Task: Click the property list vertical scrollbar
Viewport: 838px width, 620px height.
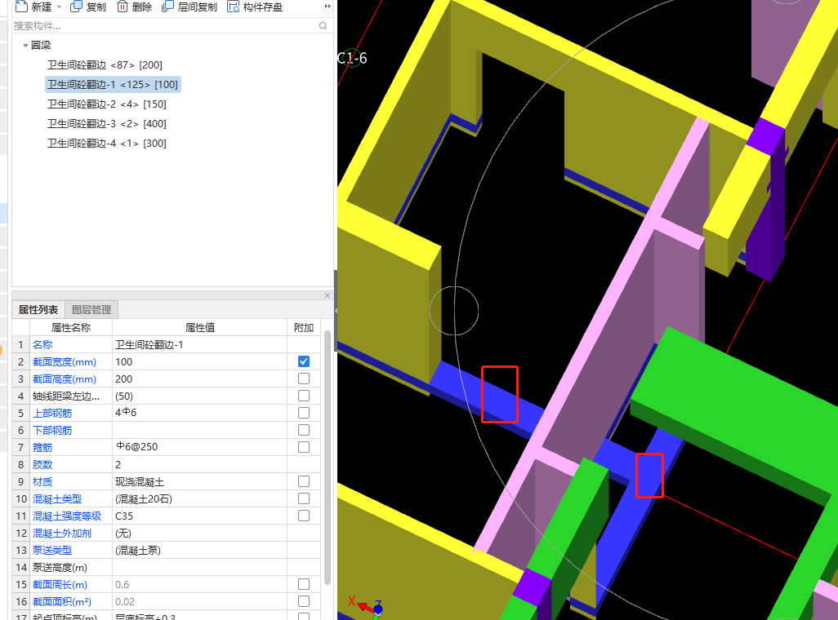Action: click(327, 458)
